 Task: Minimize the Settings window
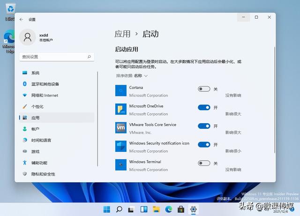click(x=244, y=17)
